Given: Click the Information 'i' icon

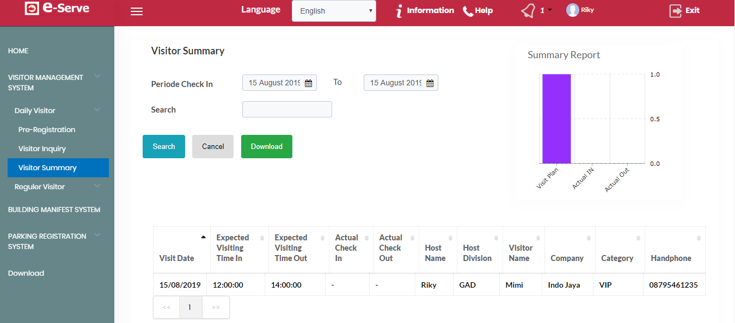Looking at the screenshot, I should point(400,11).
